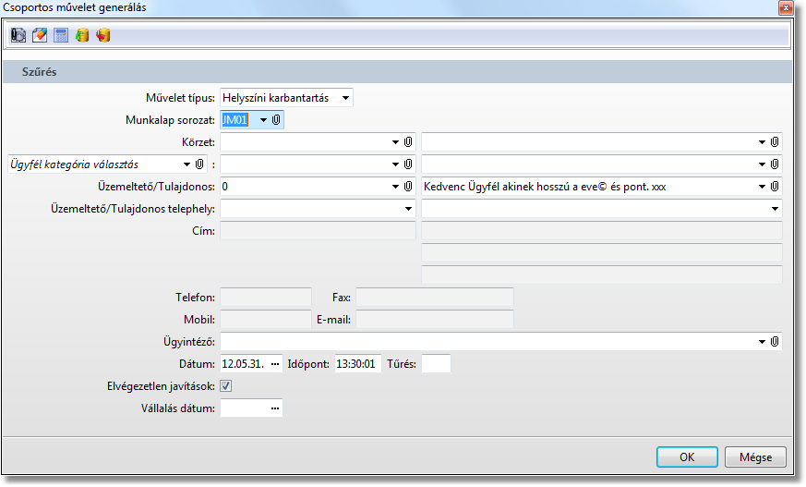This screenshot has height=487, width=806.
Task: Open the right Körzet dropdown arrow
Action: coord(762,142)
